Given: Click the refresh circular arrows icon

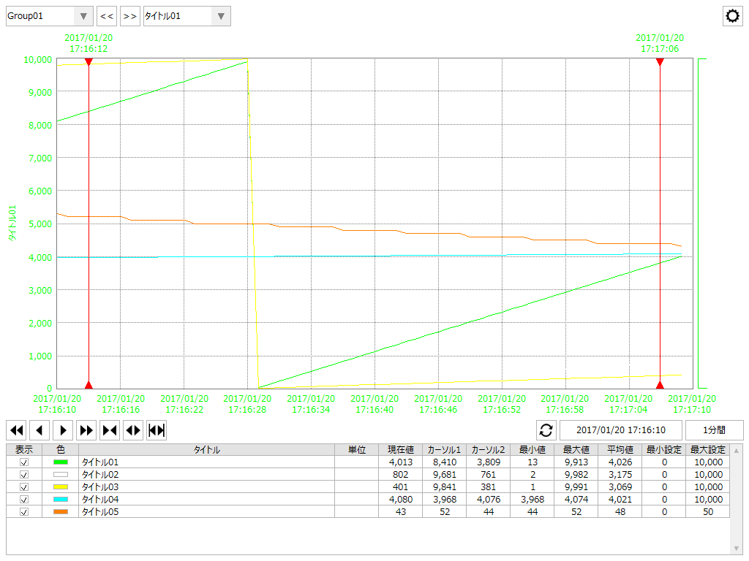Looking at the screenshot, I should point(546,430).
